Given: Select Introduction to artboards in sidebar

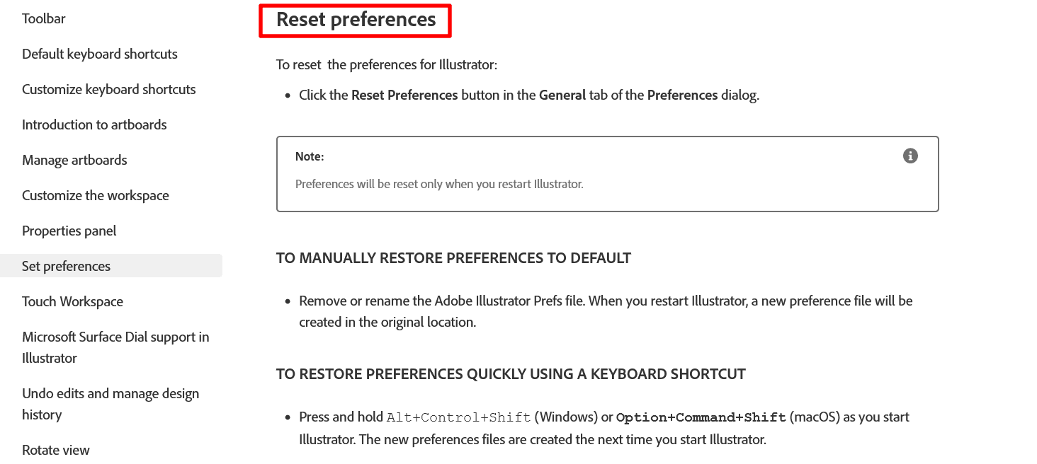Looking at the screenshot, I should tap(94, 125).
